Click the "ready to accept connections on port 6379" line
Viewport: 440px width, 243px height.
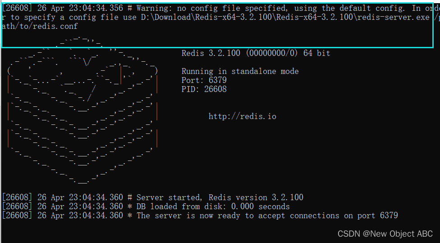pos(200,215)
